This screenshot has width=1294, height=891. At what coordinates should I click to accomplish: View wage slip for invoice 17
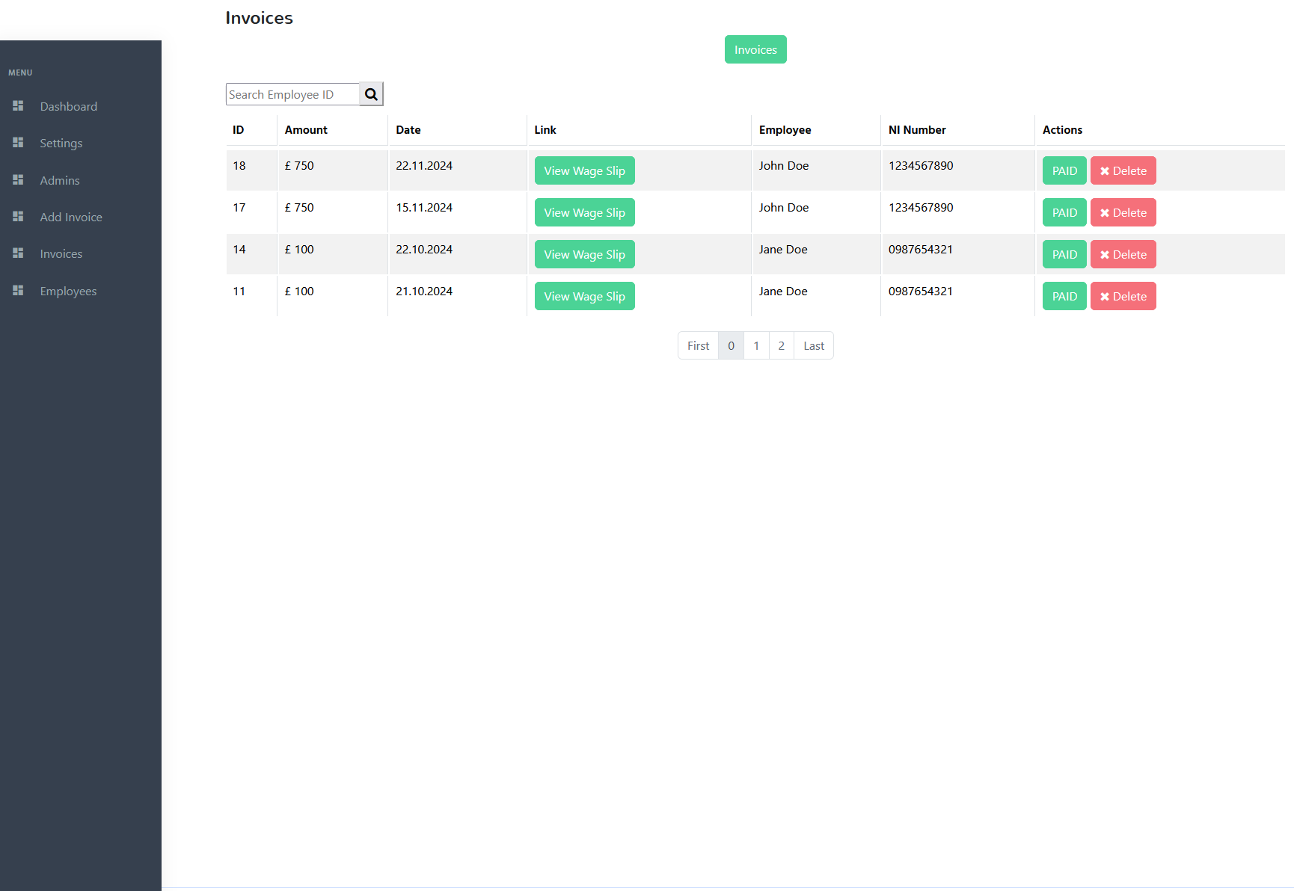point(584,212)
